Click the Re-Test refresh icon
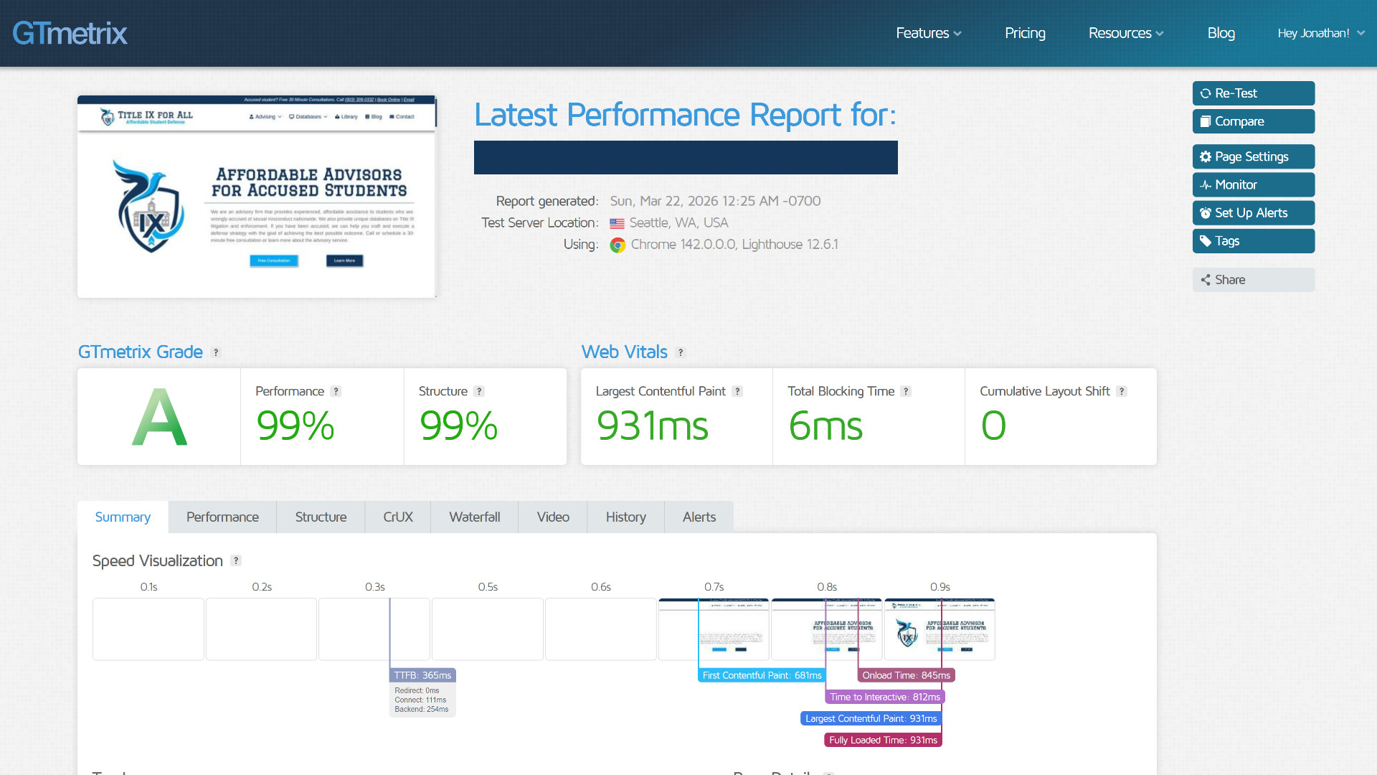The image size is (1377, 775). pos(1206,93)
